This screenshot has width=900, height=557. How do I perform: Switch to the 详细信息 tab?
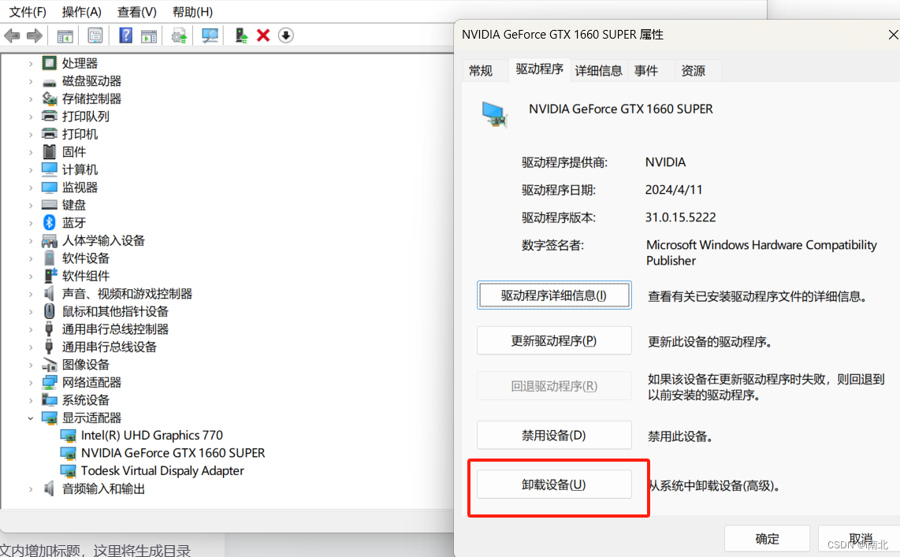coord(599,71)
